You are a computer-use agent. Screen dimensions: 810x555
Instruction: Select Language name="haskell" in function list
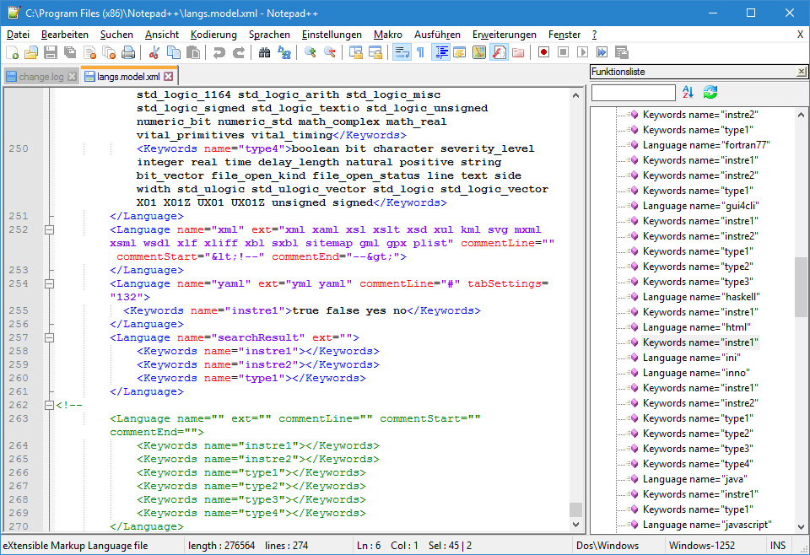point(701,297)
